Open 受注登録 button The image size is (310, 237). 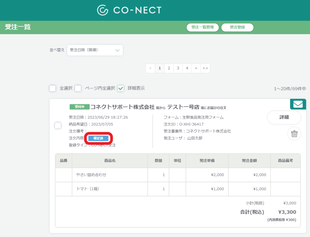pos(237,27)
